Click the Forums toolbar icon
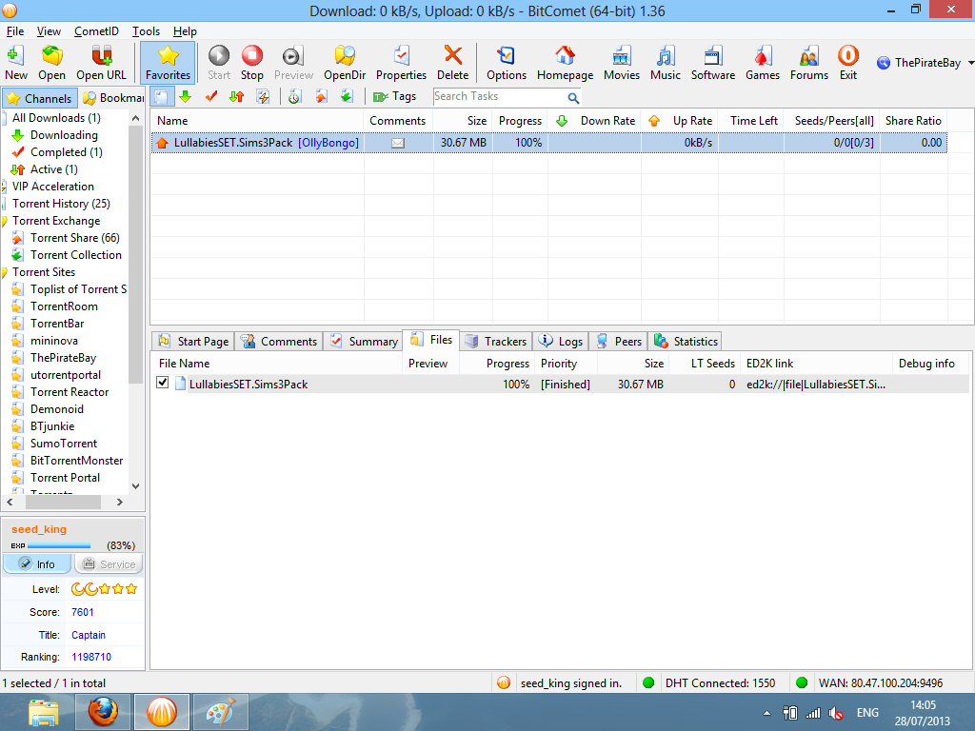975x731 pixels. pos(806,62)
